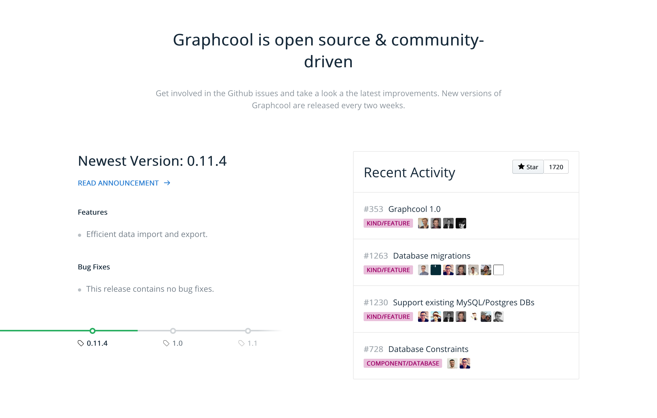Click the 0.11.4 version label on timeline
This screenshot has width=657, height=418.
point(97,343)
